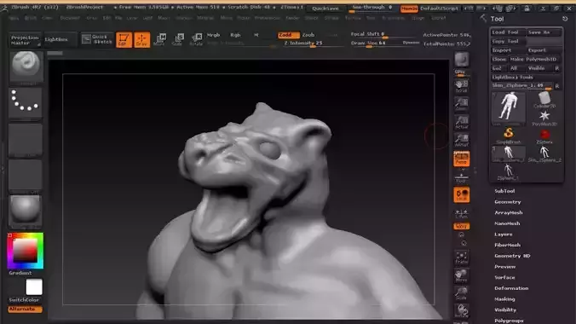Toggle the XYZ rotation button

(x=461, y=226)
